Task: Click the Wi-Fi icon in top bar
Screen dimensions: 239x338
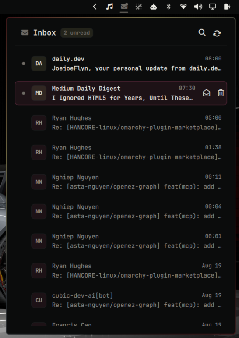Action: pos(183,7)
